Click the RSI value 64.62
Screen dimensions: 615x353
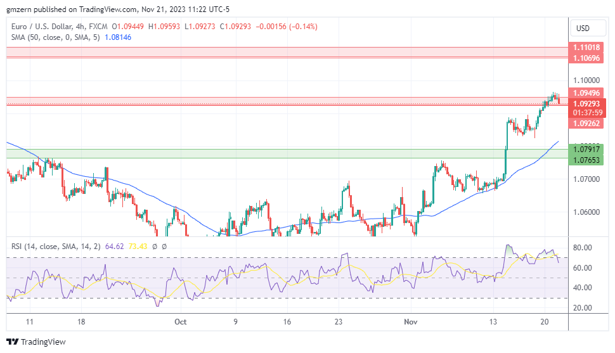[x=115, y=247]
